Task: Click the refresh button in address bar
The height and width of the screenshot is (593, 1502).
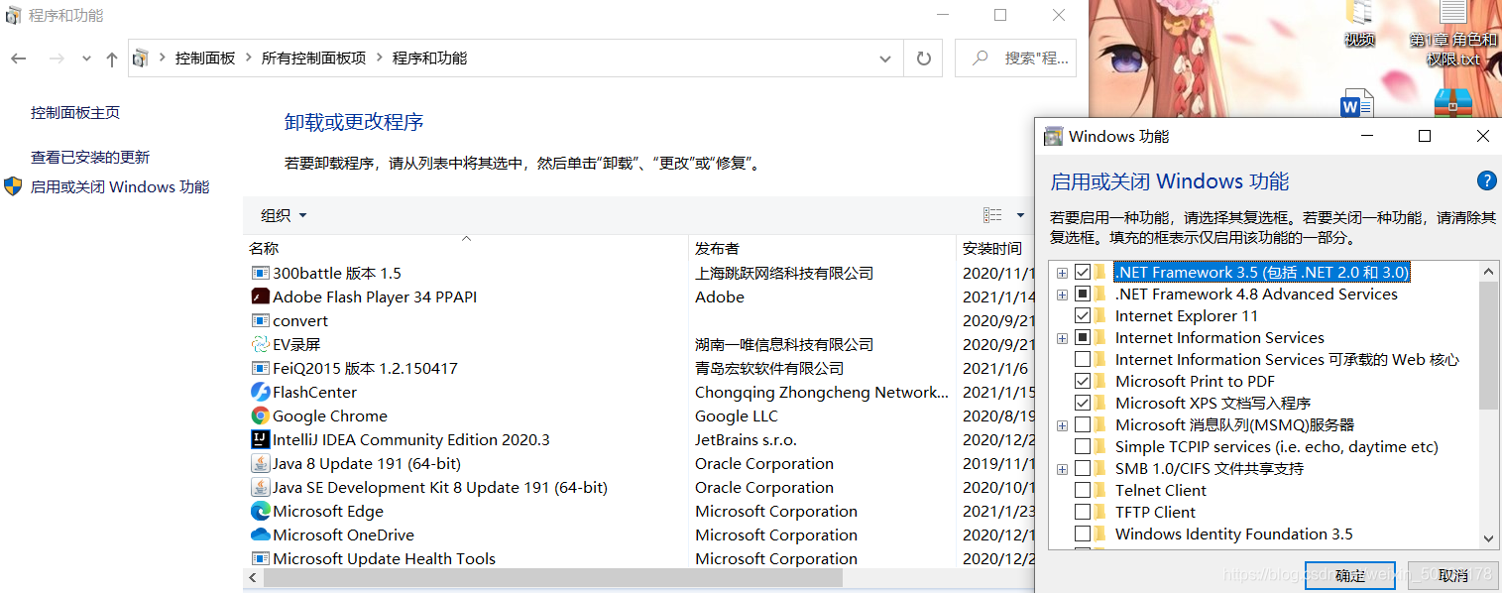Action: click(x=924, y=59)
